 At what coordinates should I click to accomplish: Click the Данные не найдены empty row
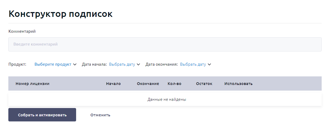tap(167, 99)
